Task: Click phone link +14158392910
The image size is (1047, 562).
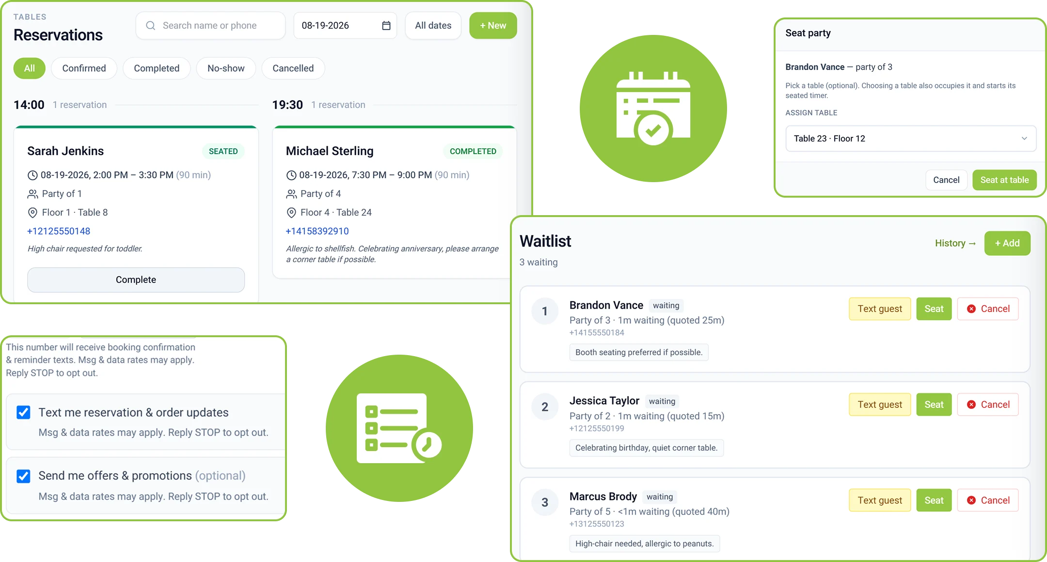Action: click(317, 232)
